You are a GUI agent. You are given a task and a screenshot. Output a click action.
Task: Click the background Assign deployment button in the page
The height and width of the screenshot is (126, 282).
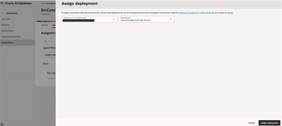pyautogui.click(x=50, y=55)
